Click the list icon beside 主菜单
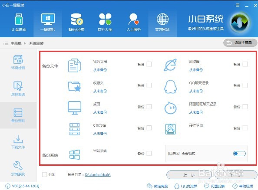Screen dimensions: 258x190 pos(6,43)
